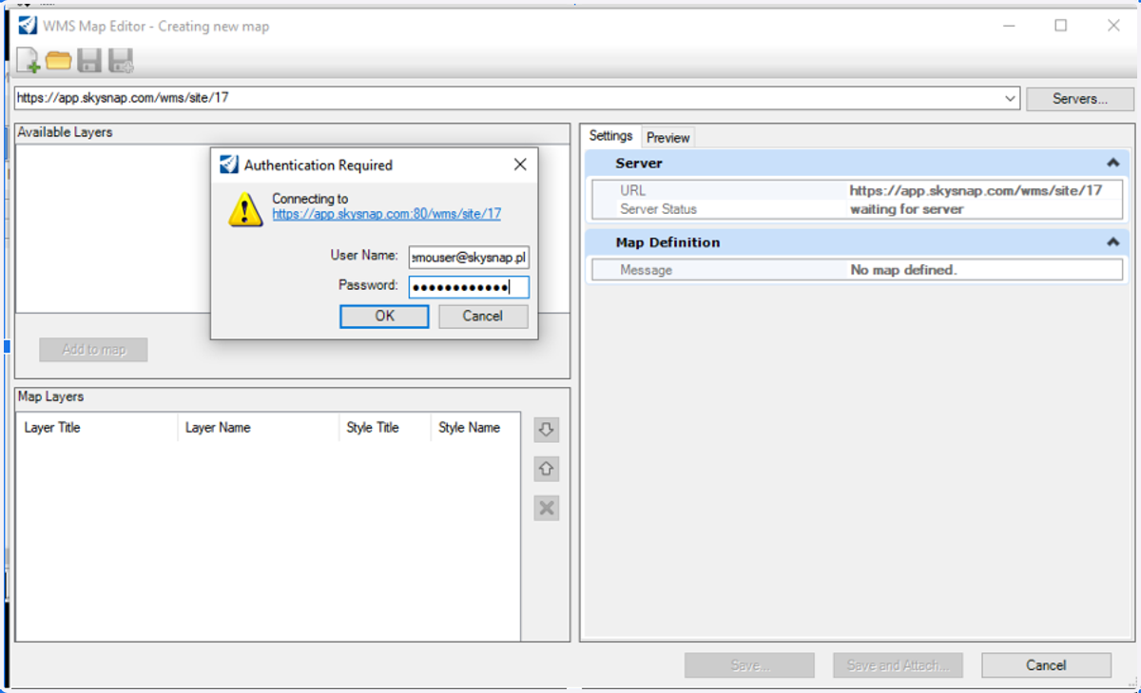Switch to the Settings tab
Screen dimensions: 1141x693
610,136
